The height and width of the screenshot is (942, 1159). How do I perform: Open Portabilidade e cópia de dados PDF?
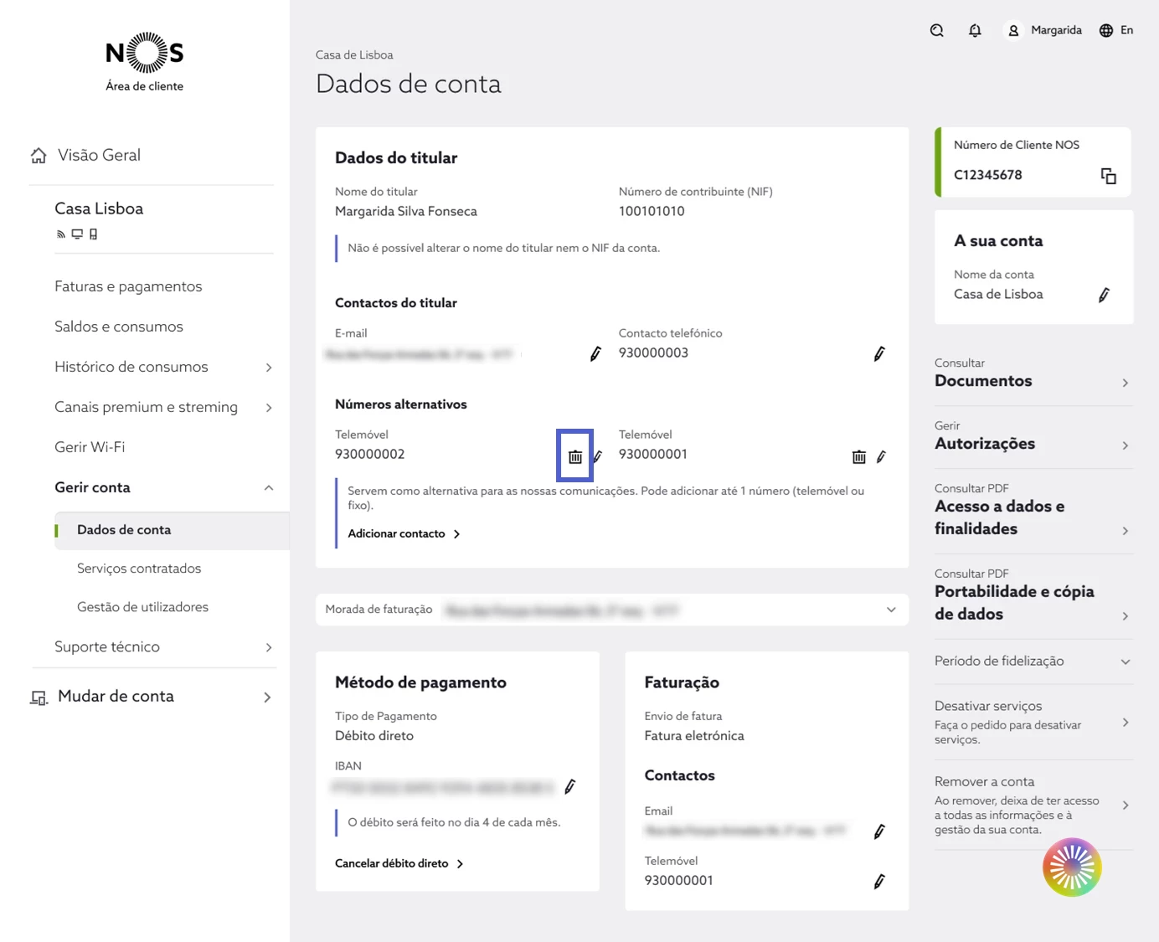click(1033, 595)
